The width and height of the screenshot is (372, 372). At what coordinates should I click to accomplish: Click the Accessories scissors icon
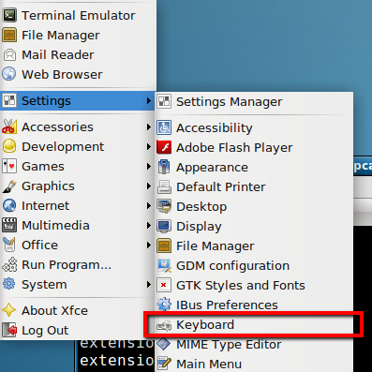tap(9, 126)
